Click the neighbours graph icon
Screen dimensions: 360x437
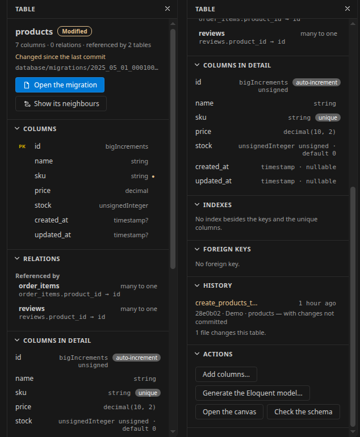pyautogui.click(x=27, y=104)
